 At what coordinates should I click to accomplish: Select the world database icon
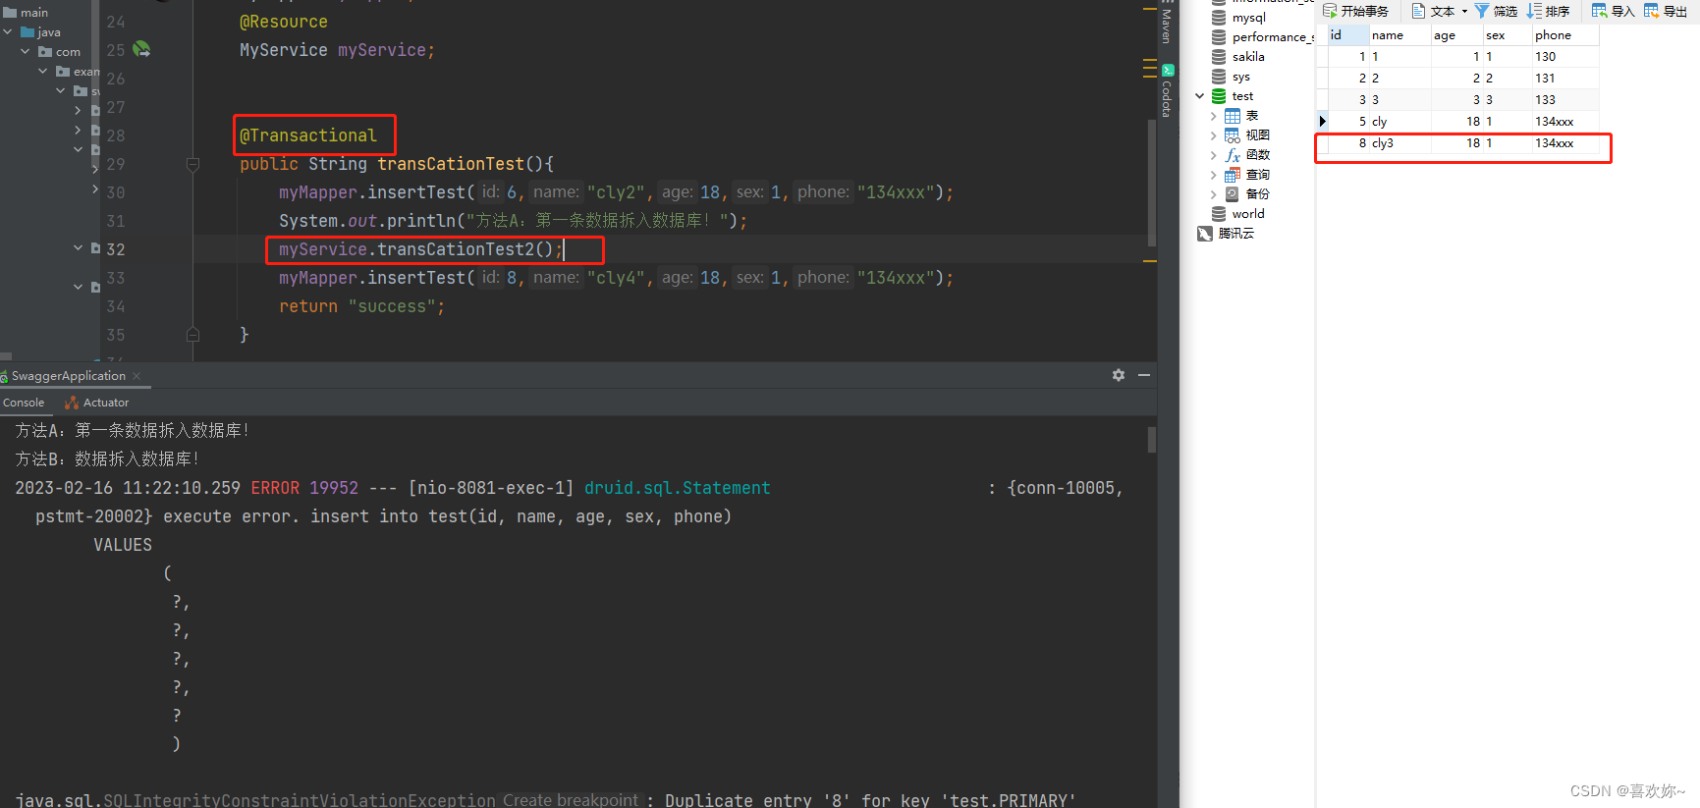pyautogui.click(x=1219, y=214)
